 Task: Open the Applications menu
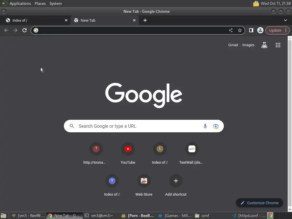20,3
